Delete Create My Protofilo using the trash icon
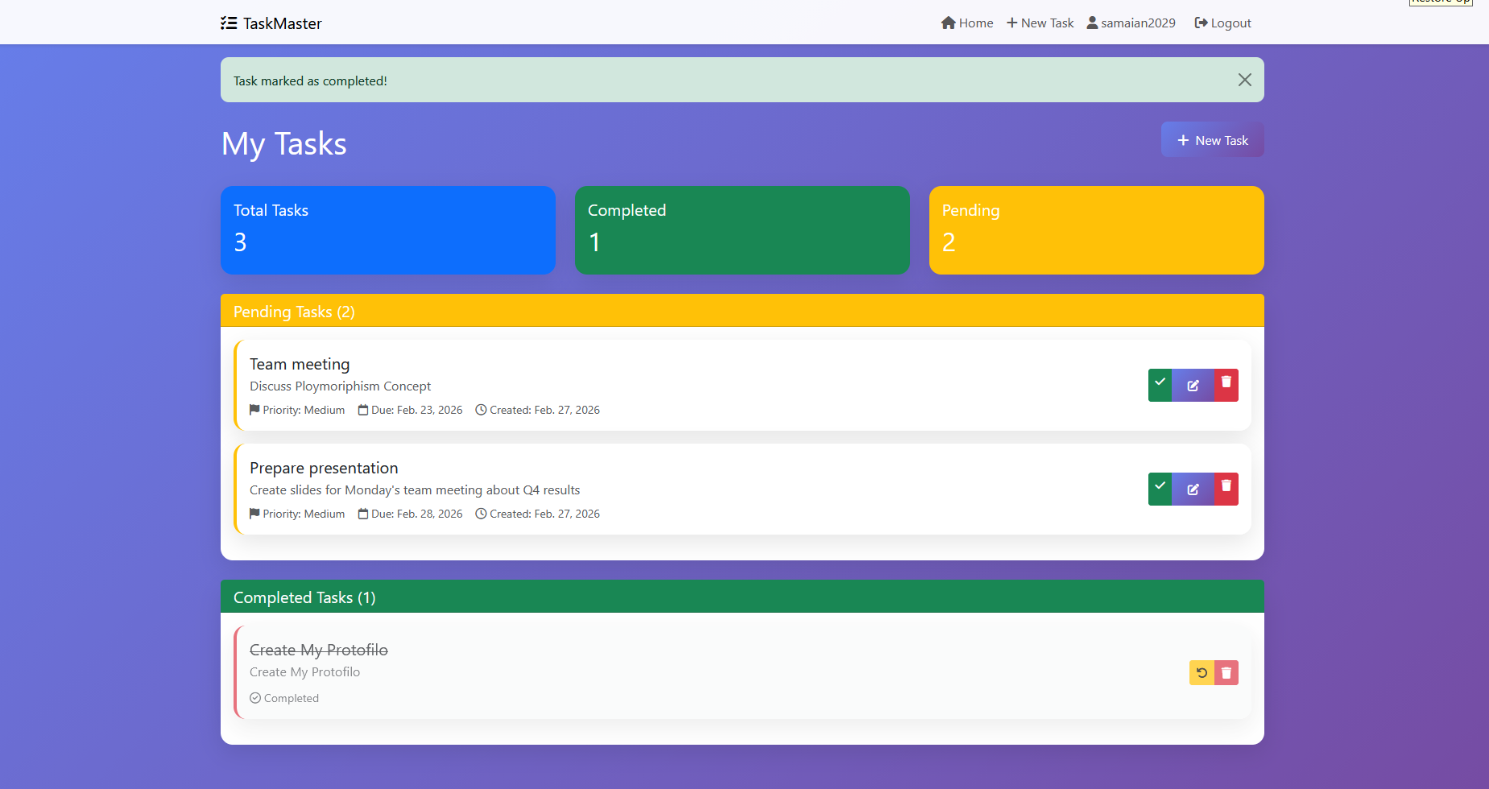 pyautogui.click(x=1226, y=672)
